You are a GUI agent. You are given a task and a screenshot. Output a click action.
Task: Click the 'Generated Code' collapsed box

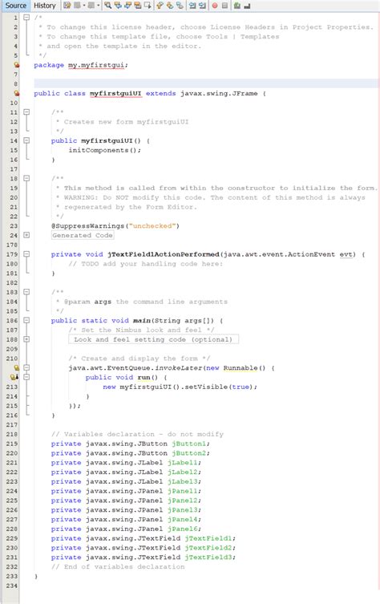pos(83,235)
